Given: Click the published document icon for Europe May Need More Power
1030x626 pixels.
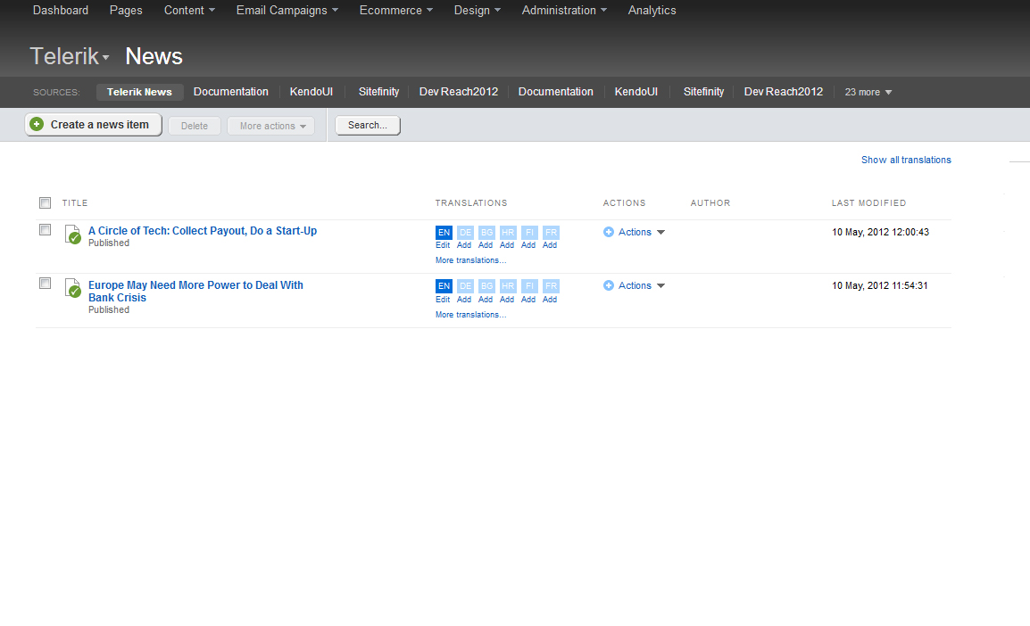Looking at the screenshot, I should [73, 288].
